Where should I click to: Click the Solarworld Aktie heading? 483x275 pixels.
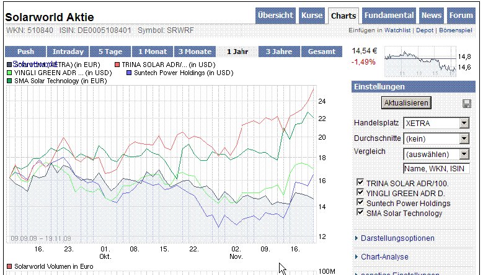pyautogui.click(x=50, y=17)
